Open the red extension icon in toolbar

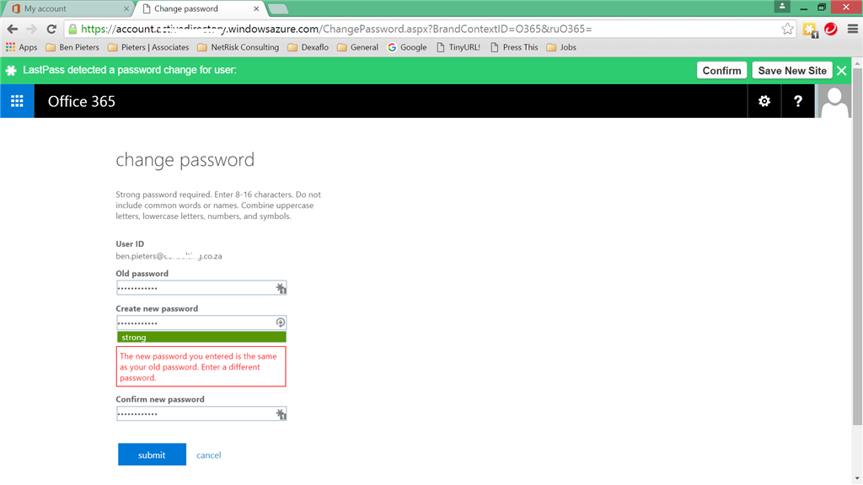pyautogui.click(x=831, y=29)
